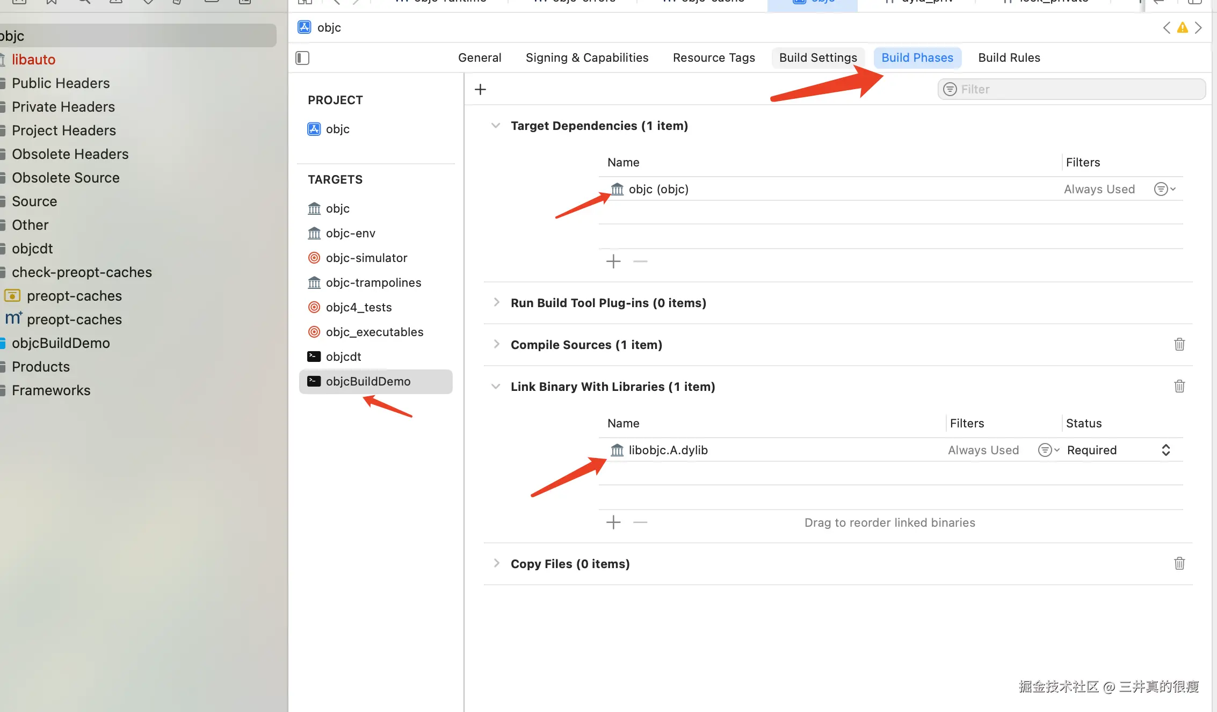Collapse the Target Dependencies section
This screenshot has height=712, width=1217.
[x=495, y=126]
